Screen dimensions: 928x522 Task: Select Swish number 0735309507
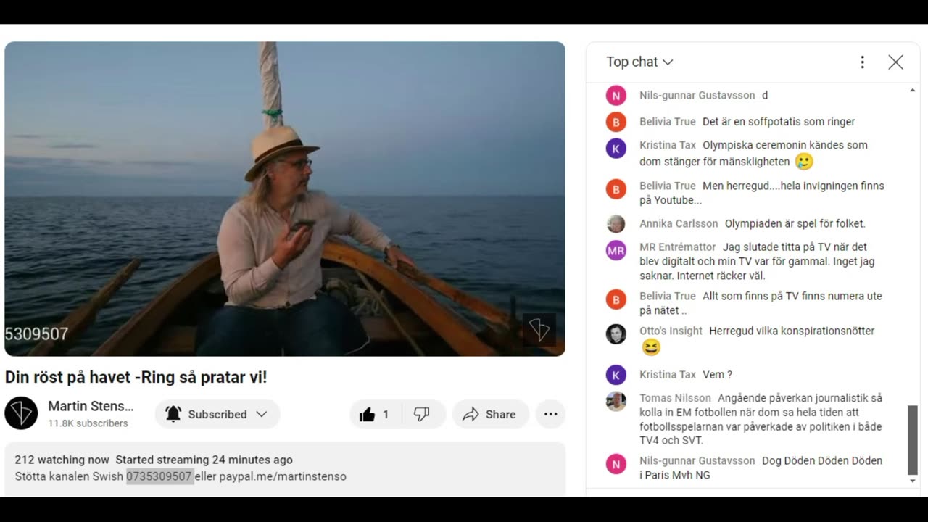coord(159,476)
